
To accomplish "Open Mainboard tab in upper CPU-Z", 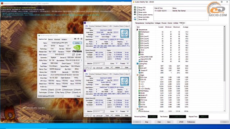I will (x=98, y=26).
